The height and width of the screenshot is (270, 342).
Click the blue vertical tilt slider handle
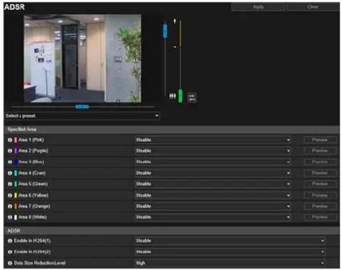pos(165,31)
